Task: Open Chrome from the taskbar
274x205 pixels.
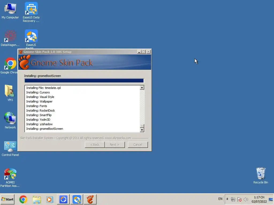Action: (x=23, y=199)
